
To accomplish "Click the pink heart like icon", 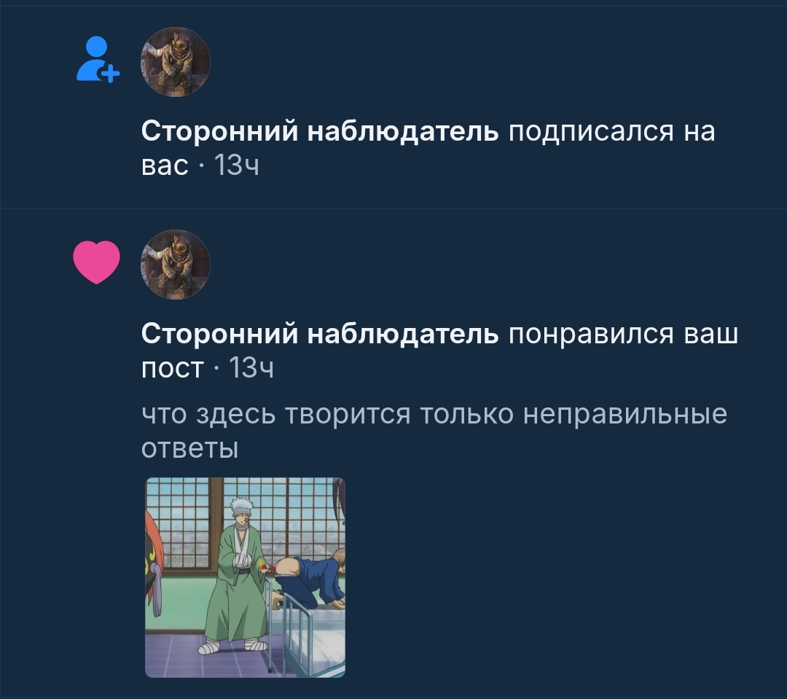I will (x=96, y=262).
